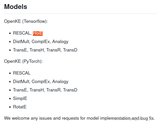This screenshot has width=157, height=123.
Task: Click the highlighted HolE text
Action: pyautogui.click(x=38, y=33)
